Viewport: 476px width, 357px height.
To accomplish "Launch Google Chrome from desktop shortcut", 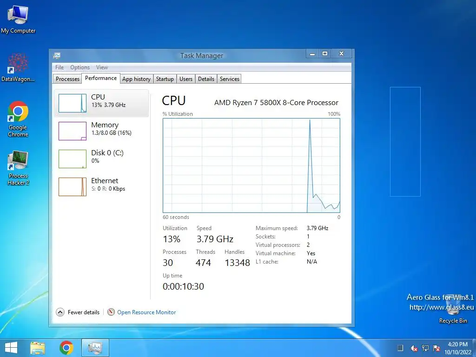I will coord(18,119).
